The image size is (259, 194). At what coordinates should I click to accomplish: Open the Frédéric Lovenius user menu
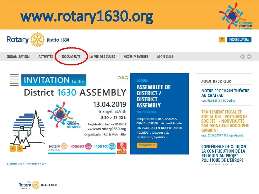(239, 40)
